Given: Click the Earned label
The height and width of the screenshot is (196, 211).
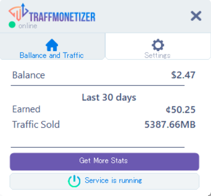Looking at the screenshot, I should coord(26,109).
